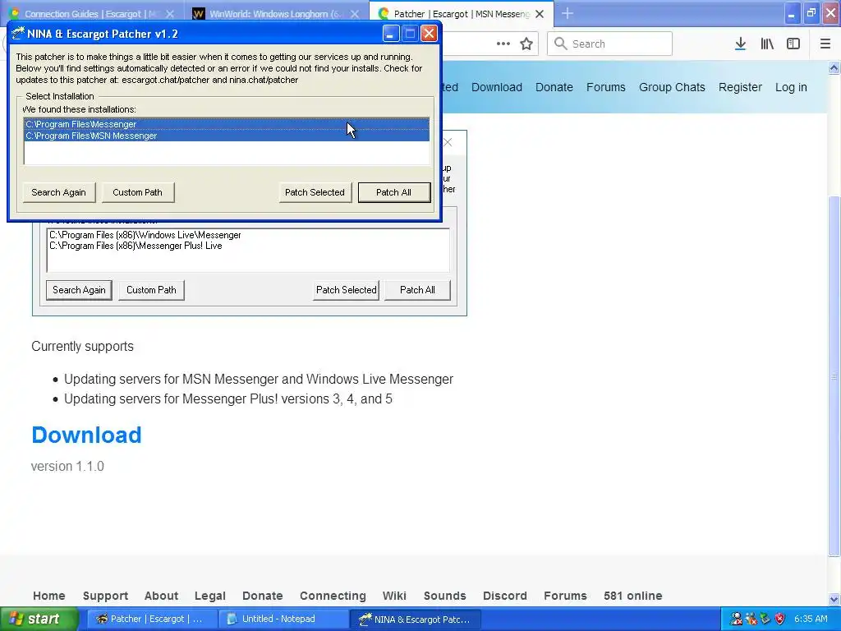Click the About footer link

[161, 596]
